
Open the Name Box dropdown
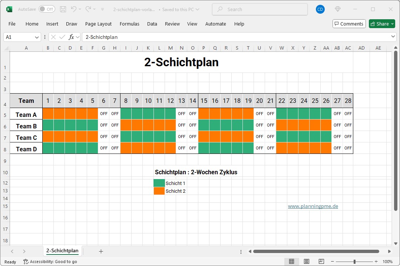pyautogui.click(x=36, y=37)
